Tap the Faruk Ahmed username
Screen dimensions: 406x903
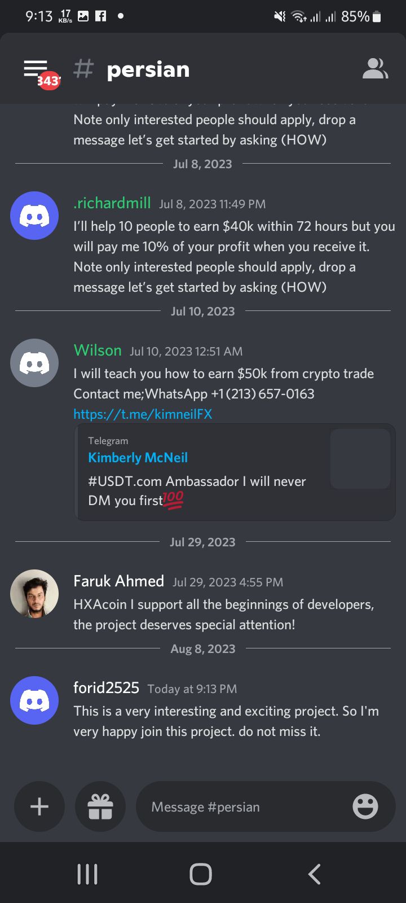tap(118, 581)
